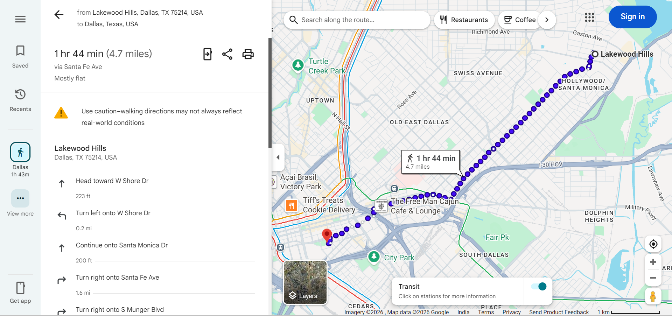Viewport: 672px width, 316px height.
Task: Collapse the directions side panel
Action: click(x=278, y=157)
